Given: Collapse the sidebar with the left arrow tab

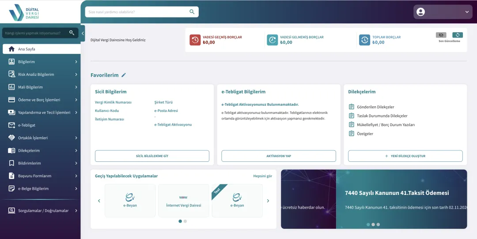Looking at the screenshot, I should coord(83,34).
